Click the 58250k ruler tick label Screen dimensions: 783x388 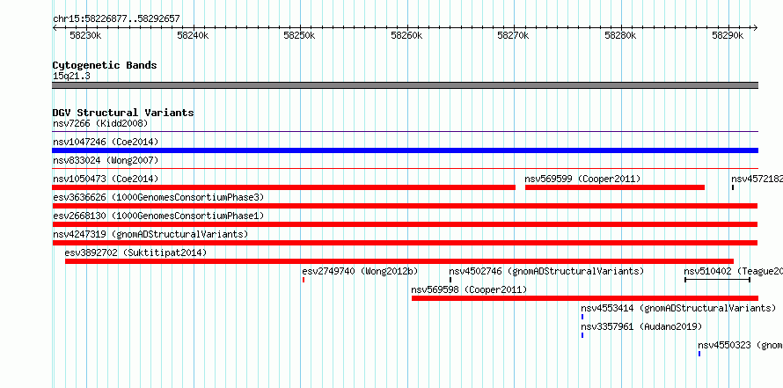[x=300, y=35]
